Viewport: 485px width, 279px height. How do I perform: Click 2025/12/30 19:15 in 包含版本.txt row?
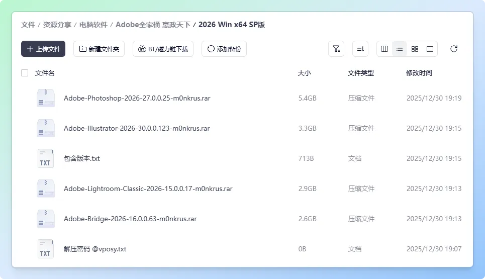click(434, 158)
